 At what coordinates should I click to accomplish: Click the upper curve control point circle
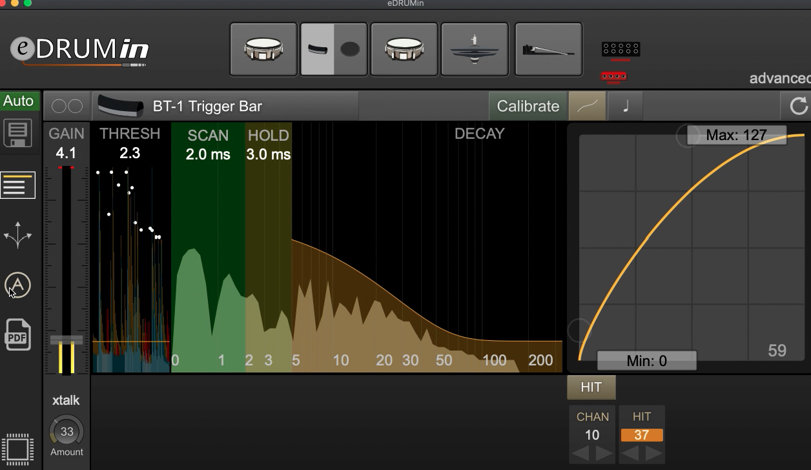click(687, 135)
